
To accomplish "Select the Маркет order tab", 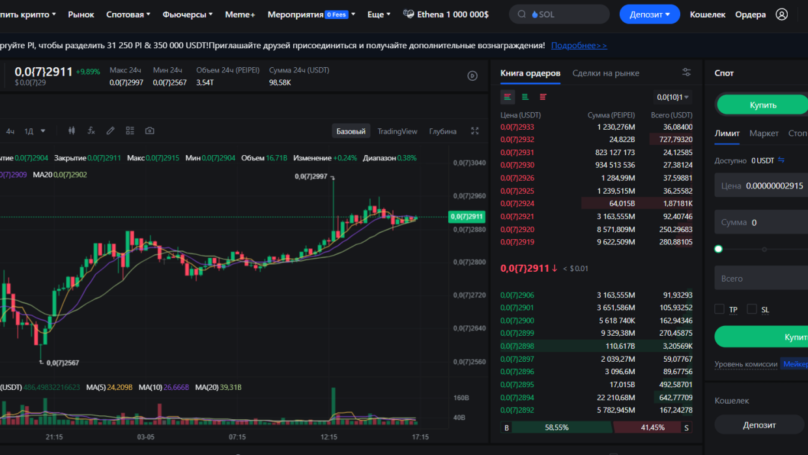I will coord(764,133).
